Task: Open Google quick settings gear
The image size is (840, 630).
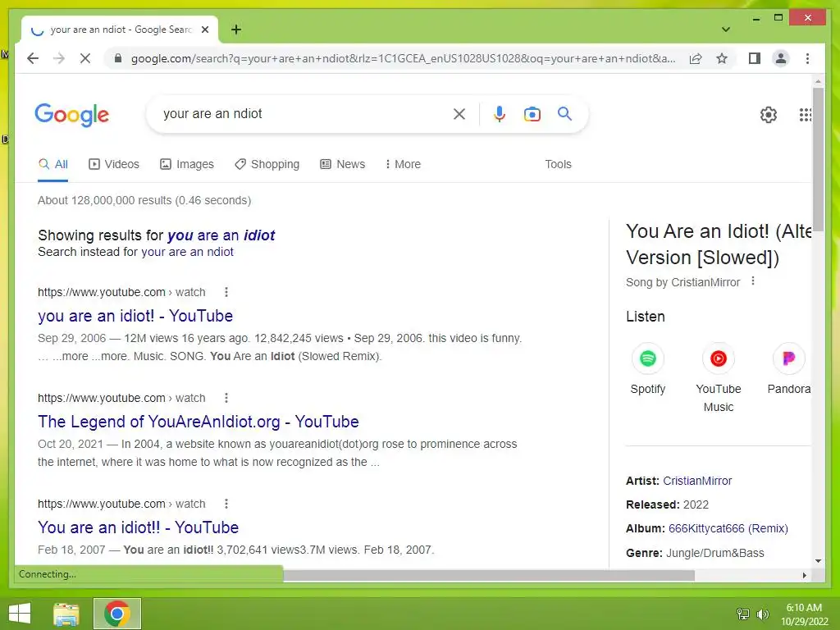Action: tap(768, 115)
